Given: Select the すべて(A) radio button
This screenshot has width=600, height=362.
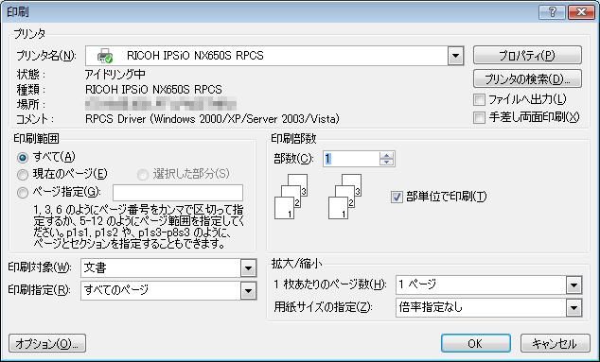Looking at the screenshot, I should (x=23, y=157).
